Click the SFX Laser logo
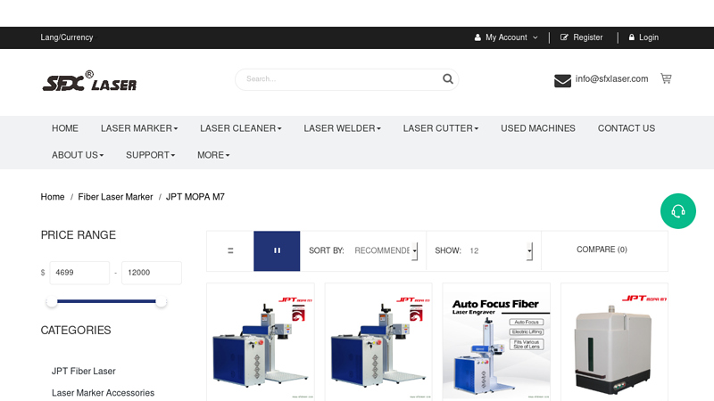This screenshot has width=714, height=401. [89, 81]
